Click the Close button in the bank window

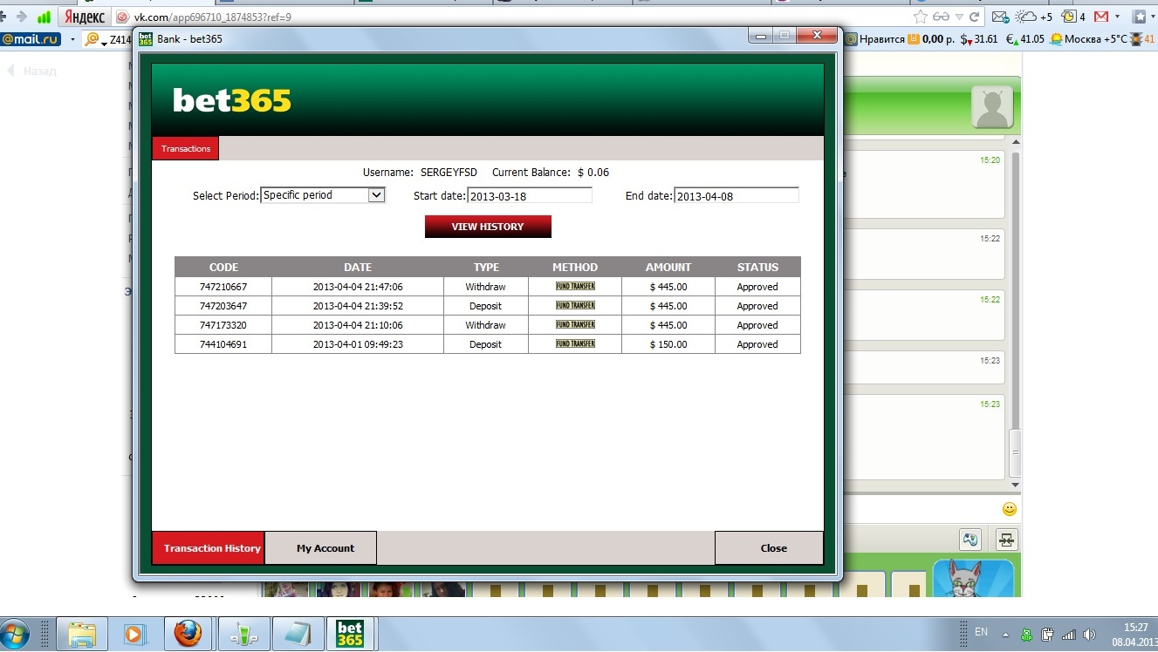[769, 548]
